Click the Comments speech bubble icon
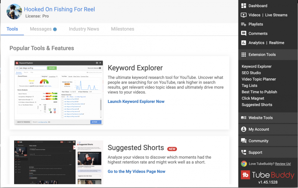This screenshot has height=188, width=298. click(244, 33)
